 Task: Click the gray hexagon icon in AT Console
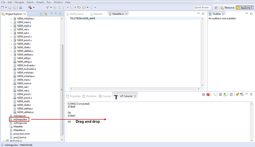point(221,94)
